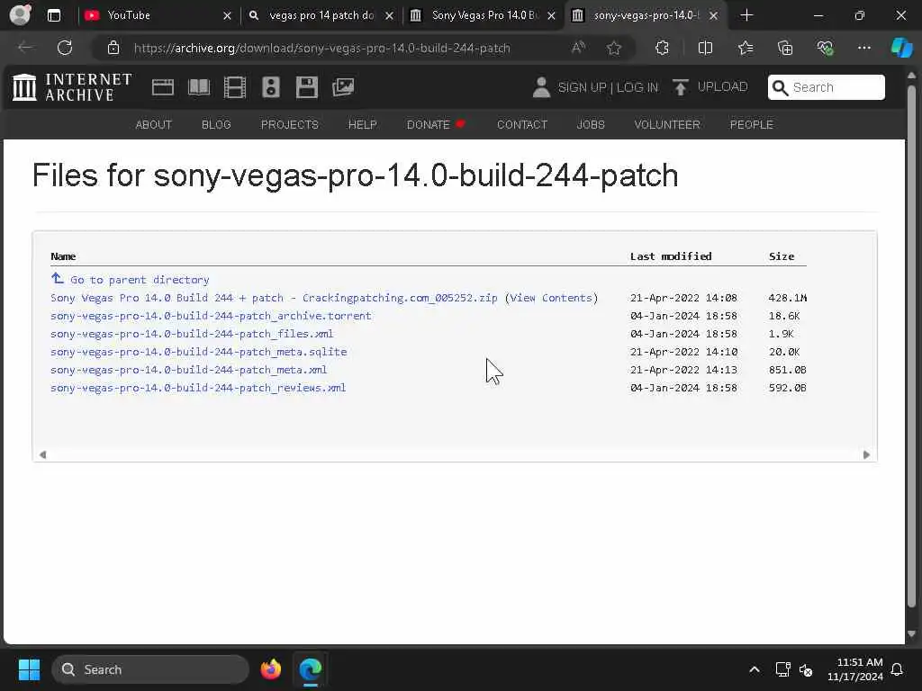Click the upload arrow icon
This screenshot has height=691, width=922.
[681, 87]
